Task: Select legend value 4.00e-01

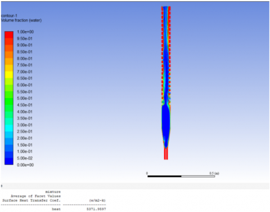Action: click(x=25, y=112)
